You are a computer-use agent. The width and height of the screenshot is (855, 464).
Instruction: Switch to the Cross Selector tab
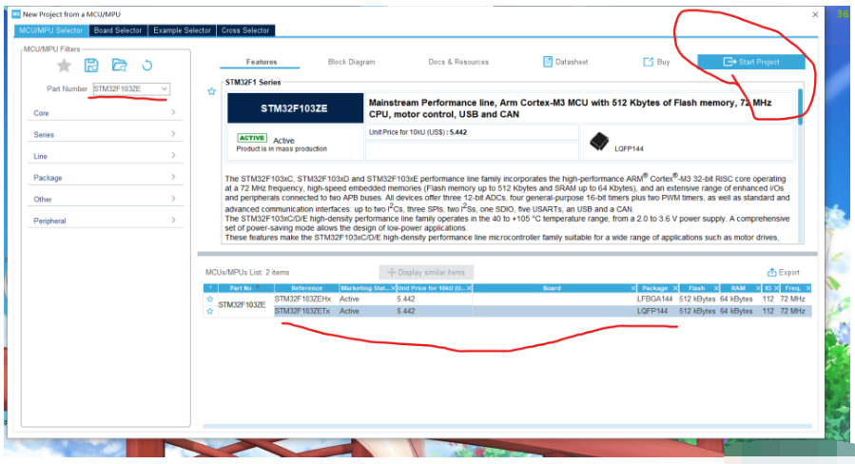tap(245, 30)
